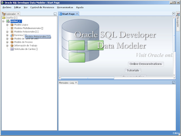Select the Untitled_1 tree item
Screen dimensions: 181x136
pos(16,21)
